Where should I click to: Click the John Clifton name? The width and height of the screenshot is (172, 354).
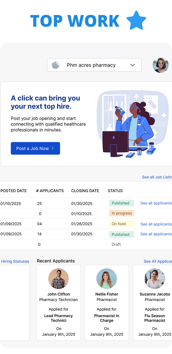pos(59,294)
